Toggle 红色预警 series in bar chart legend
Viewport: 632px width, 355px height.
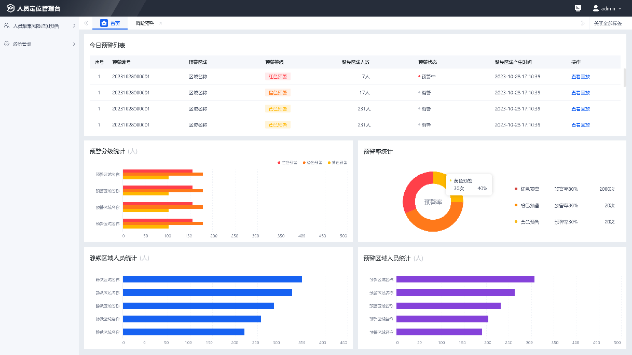click(x=287, y=162)
